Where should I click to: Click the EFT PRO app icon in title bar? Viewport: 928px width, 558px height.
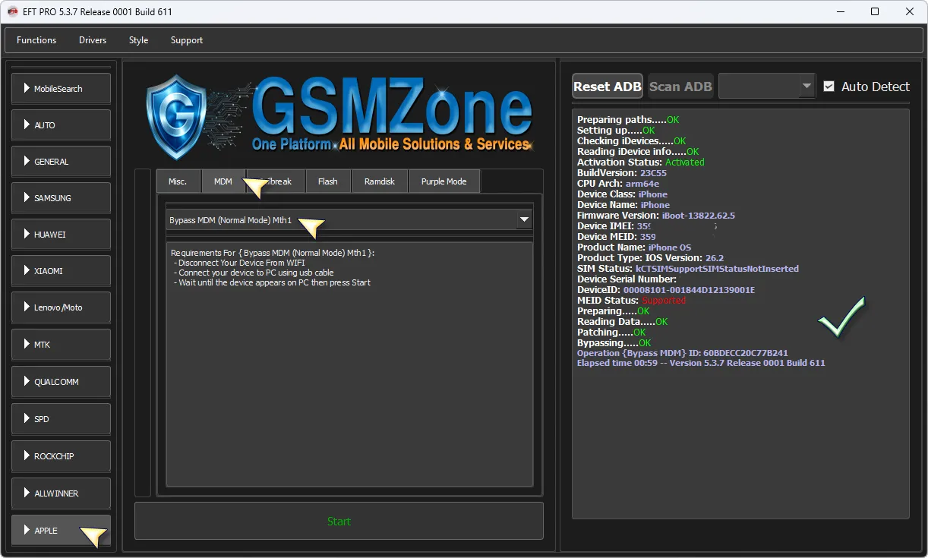(x=12, y=12)
